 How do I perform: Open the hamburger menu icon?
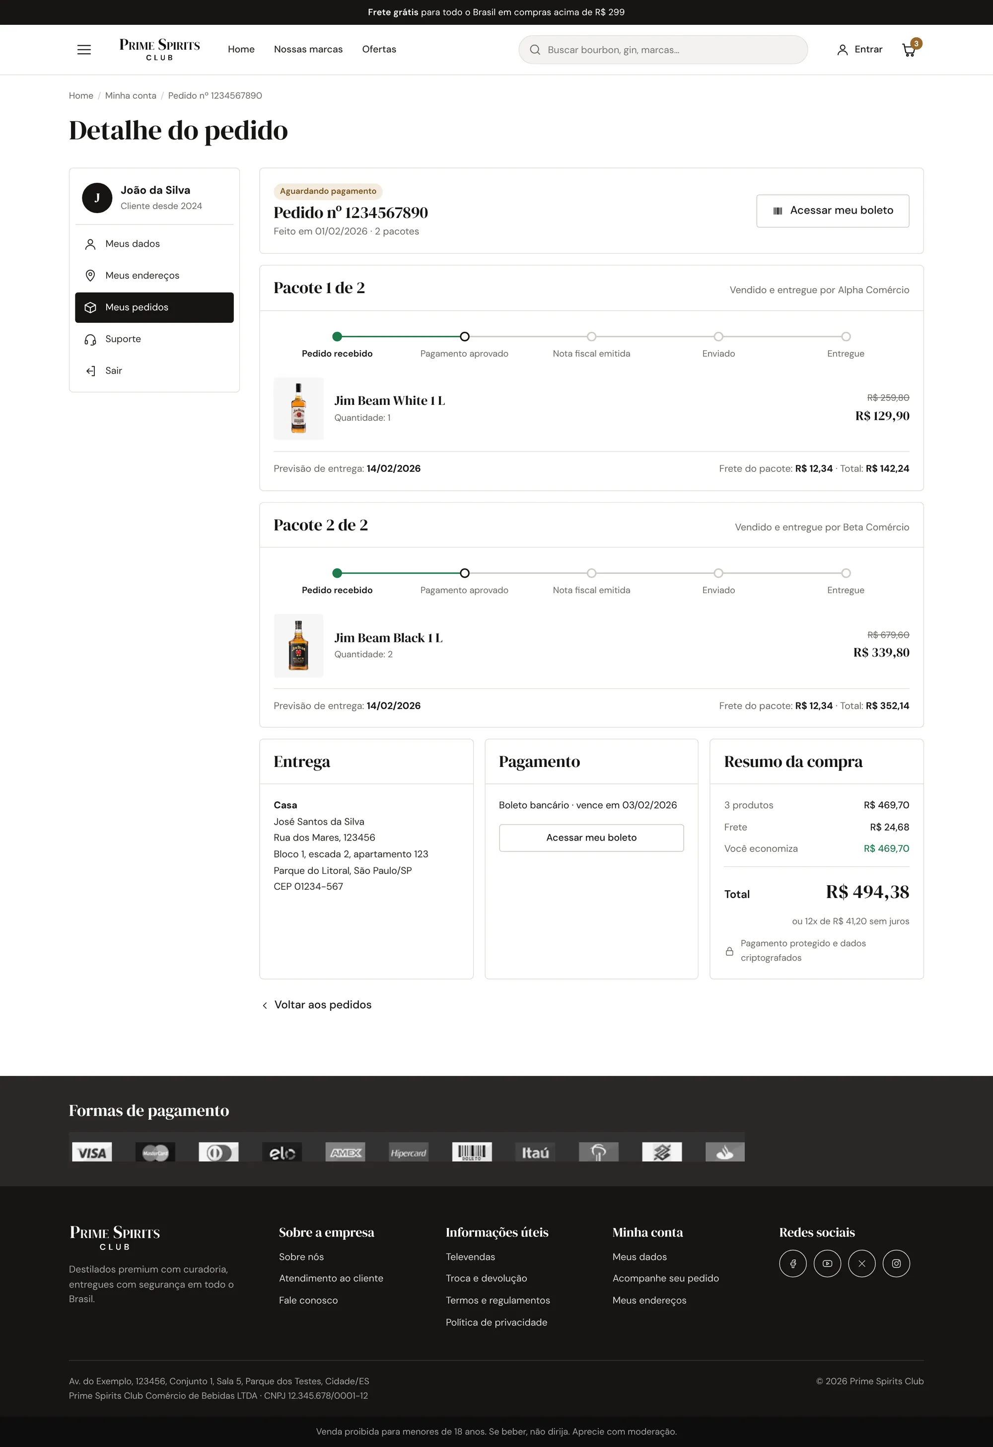tap(84, 50)
